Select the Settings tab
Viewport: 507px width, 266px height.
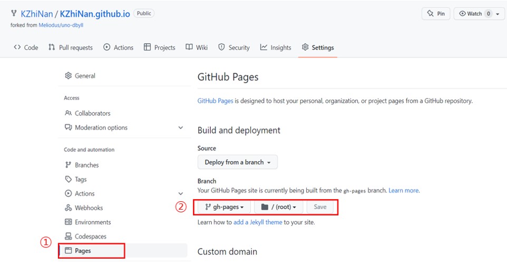pos(318,47)
